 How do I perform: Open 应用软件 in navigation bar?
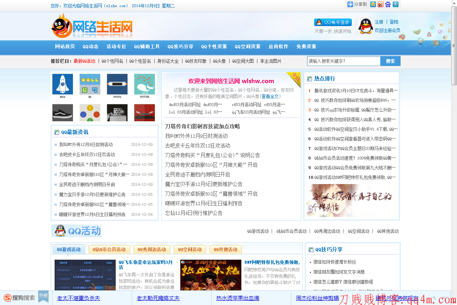click(x=278, y=47)
